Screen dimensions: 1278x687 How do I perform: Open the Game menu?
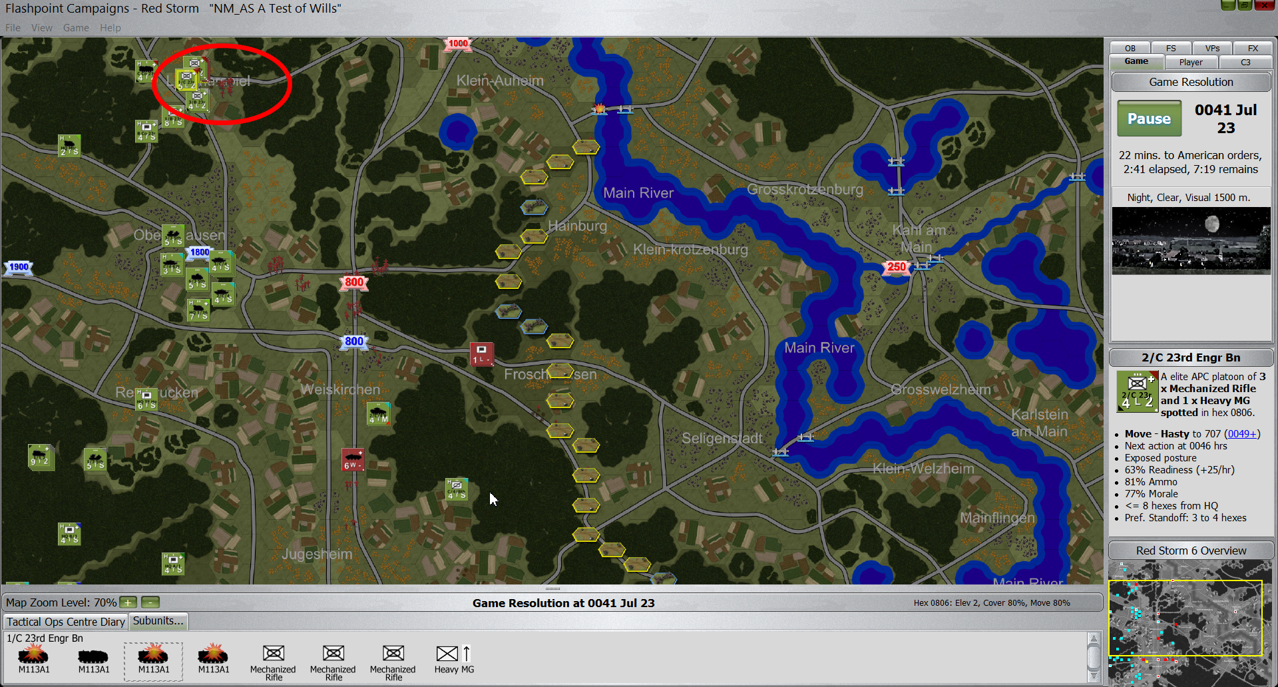[76, 28]
